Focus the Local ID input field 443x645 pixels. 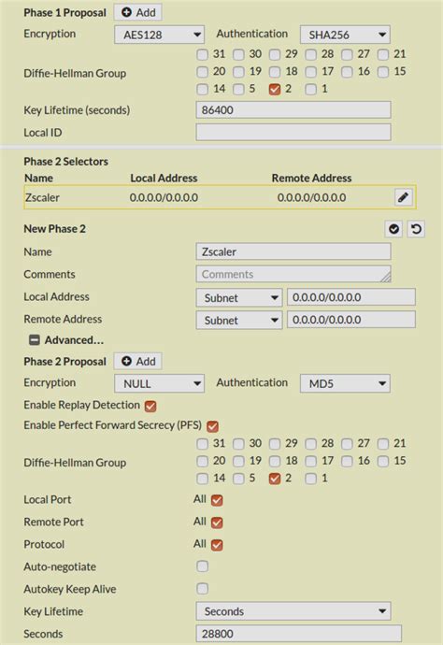293,132
